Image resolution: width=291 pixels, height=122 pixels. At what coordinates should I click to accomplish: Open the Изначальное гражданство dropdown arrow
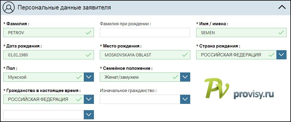[185, 99]
